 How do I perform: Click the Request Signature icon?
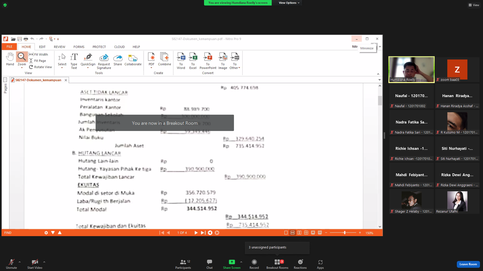[x=104, y=61]
